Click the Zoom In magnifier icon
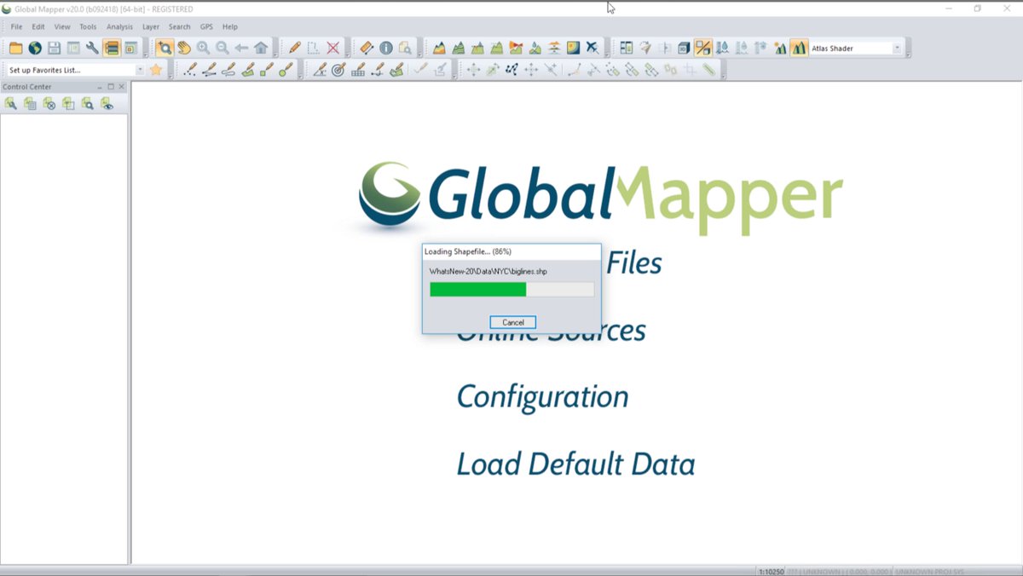This screenshot has width=1023, height=576. 203,49
